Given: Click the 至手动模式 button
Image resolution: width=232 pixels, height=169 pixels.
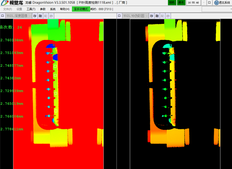Looking at the screenshot, I should pyautogui.click(x=81, y=9).
